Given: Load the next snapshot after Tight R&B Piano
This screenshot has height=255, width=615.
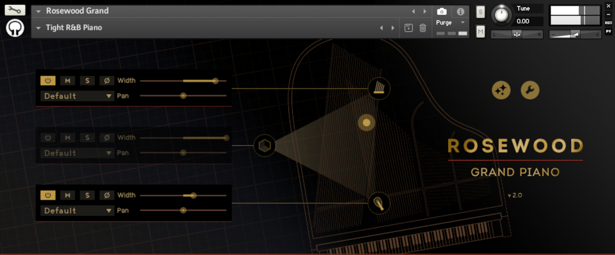Looking at the screenshot, I should (x=393, y=28).
